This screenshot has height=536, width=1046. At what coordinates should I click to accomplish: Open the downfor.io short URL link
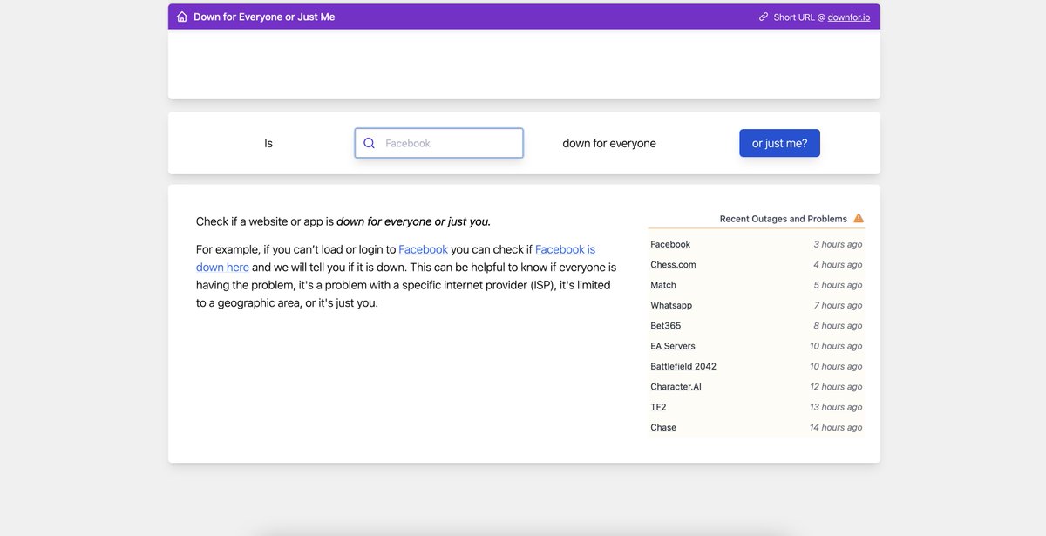(849, 17)
